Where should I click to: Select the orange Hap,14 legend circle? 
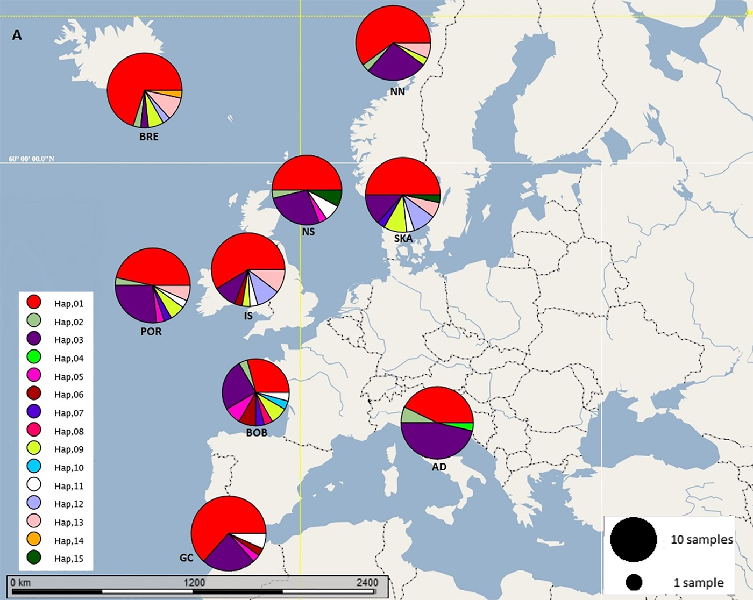click(x=34, y=540)
